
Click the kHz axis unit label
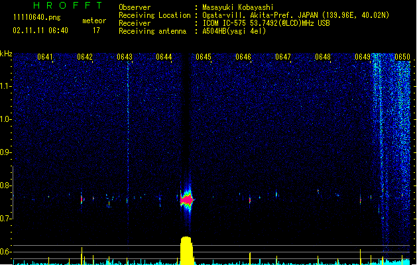(6, 54)
